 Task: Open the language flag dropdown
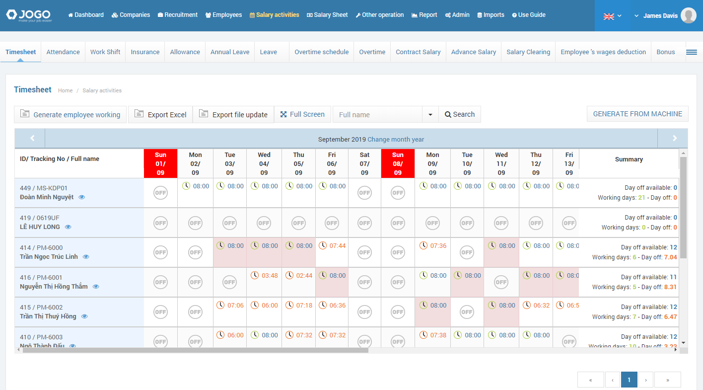tap(612, 16)
